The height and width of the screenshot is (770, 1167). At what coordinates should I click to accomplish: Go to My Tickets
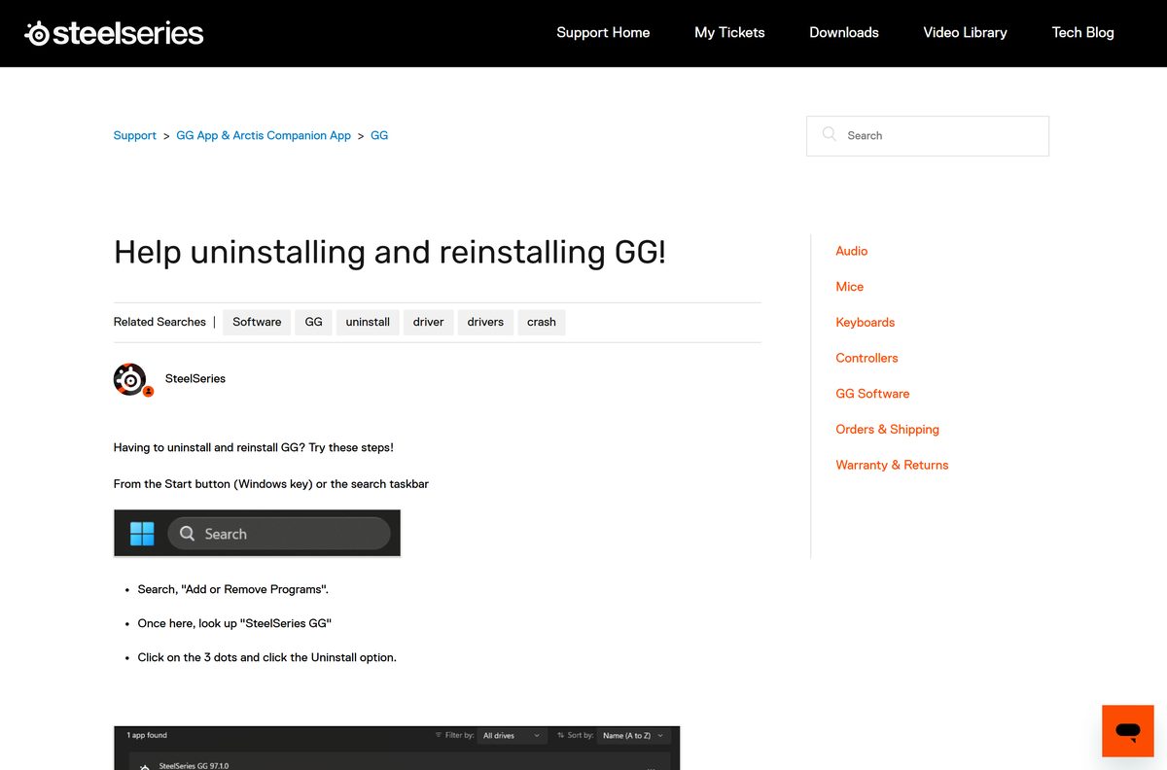(x=729, y=32)
